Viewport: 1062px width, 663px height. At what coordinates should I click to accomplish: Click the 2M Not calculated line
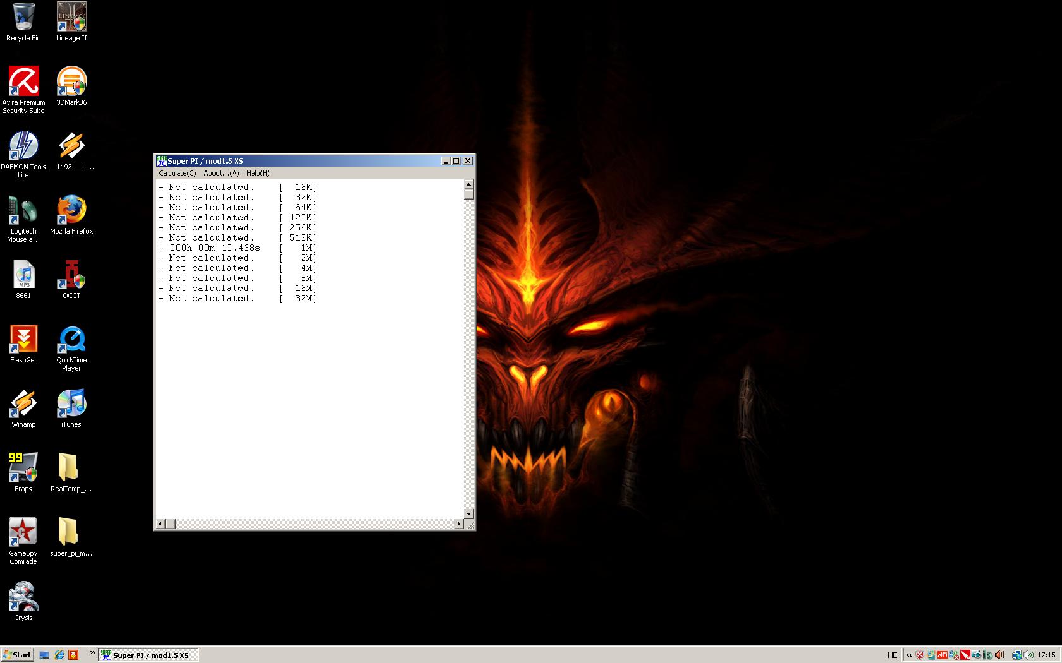click(237, 258)
